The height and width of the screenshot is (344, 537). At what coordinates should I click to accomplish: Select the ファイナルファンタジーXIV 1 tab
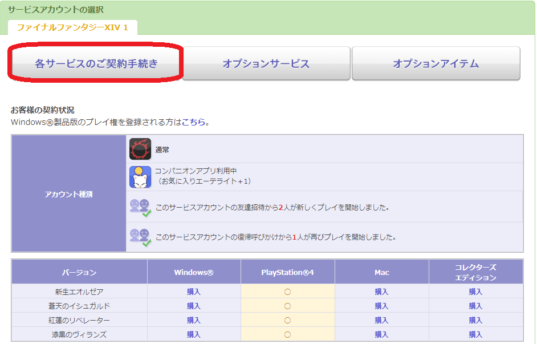pyautogui.click(x=72, y=27)
